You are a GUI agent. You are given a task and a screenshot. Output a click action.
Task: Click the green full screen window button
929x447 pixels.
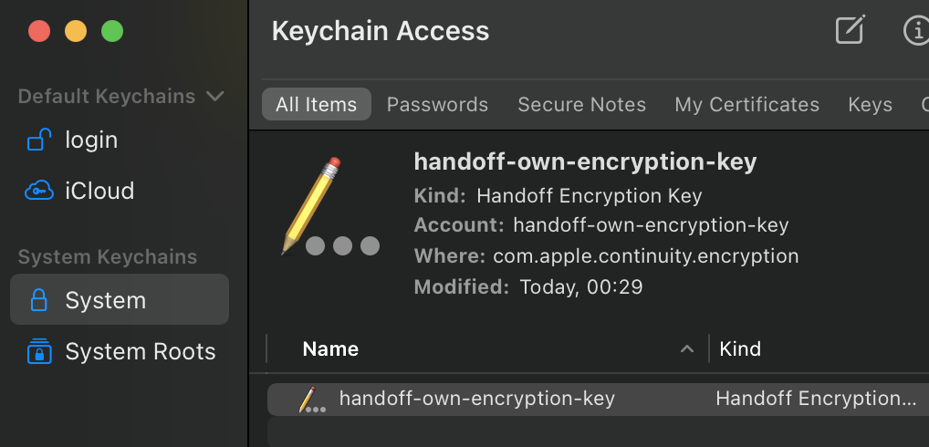[x=112, y=31]
